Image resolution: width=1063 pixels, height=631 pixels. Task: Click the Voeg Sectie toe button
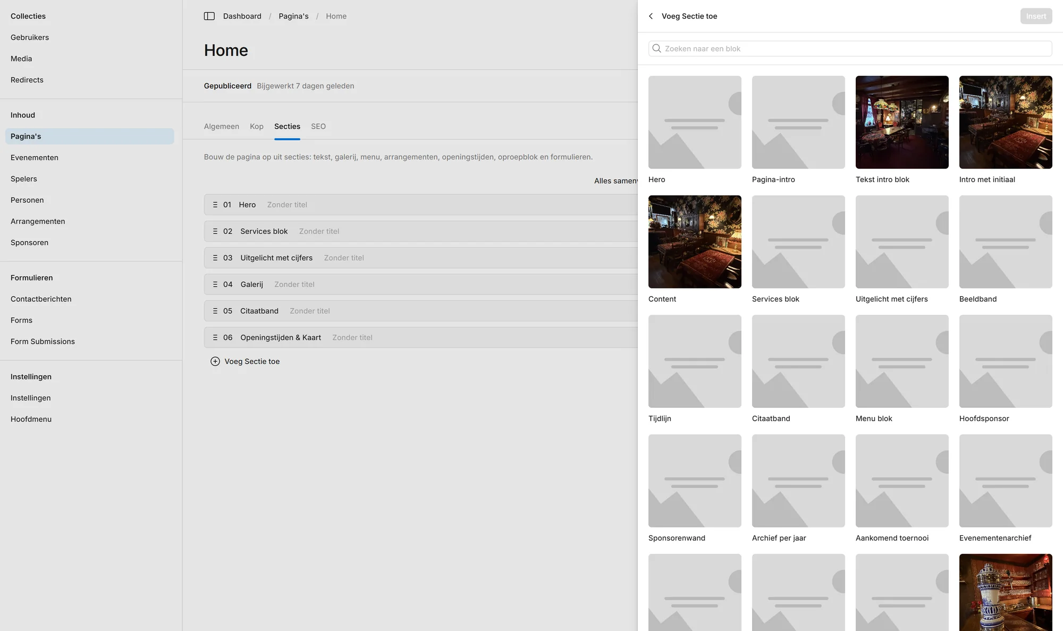pos(245,361)
